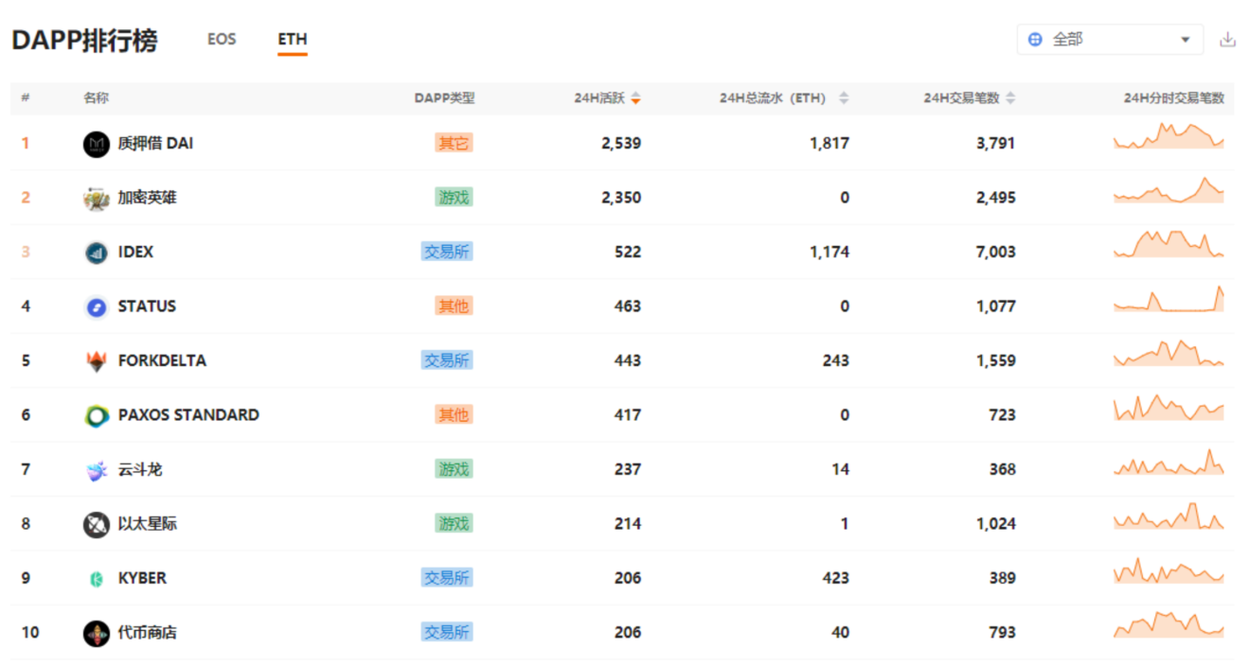Click the 质押借 DAI app logo
Image resolution: width=1250 pixels, height=665 pixels.
[x=97, y=144]
